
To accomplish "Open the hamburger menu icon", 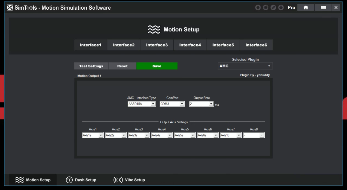I will [323, 8].
